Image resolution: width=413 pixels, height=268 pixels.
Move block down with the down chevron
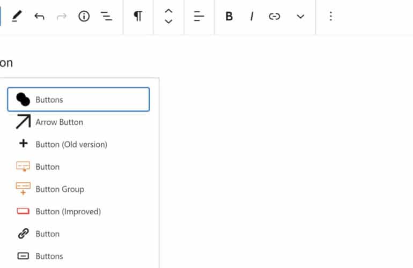168,22
